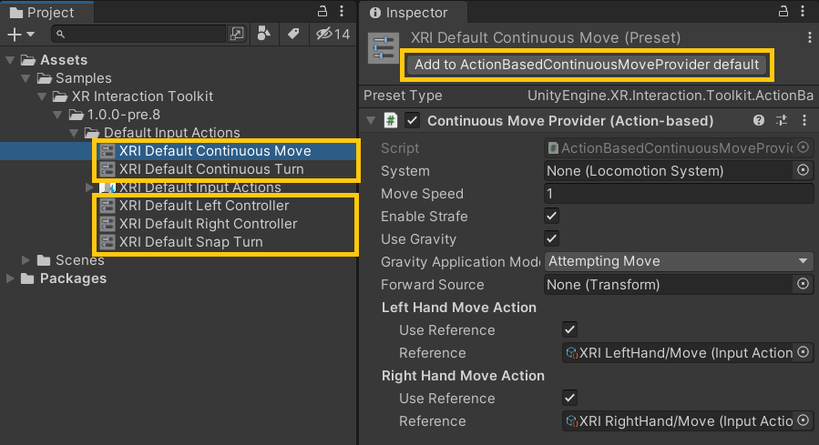Expand the Packages folder
The width and height of the screenshot is (819, 445).
(x=9, y=278)
